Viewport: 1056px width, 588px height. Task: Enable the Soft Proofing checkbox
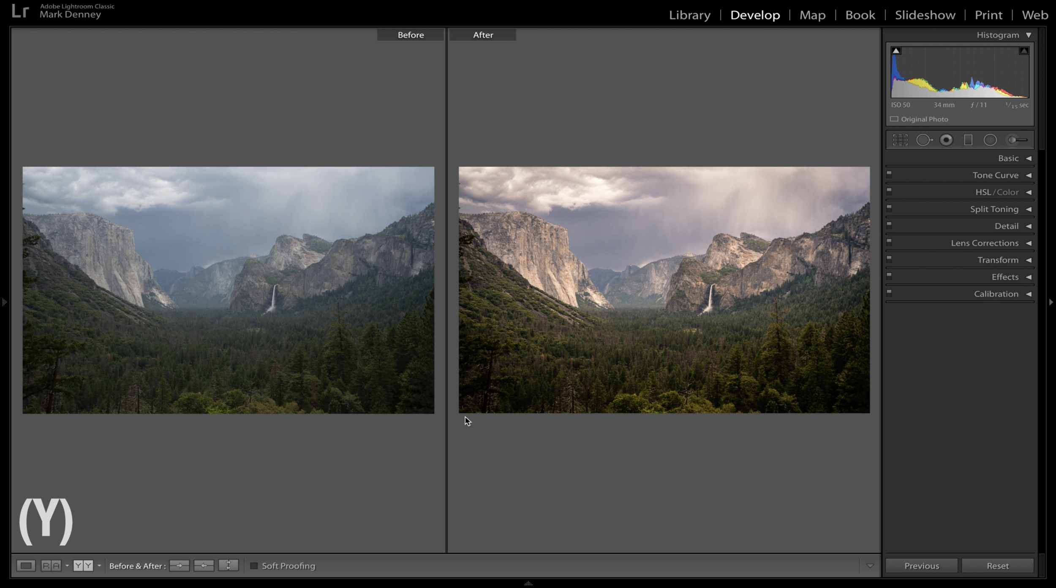pyautogui.click(x=254, y=566)
